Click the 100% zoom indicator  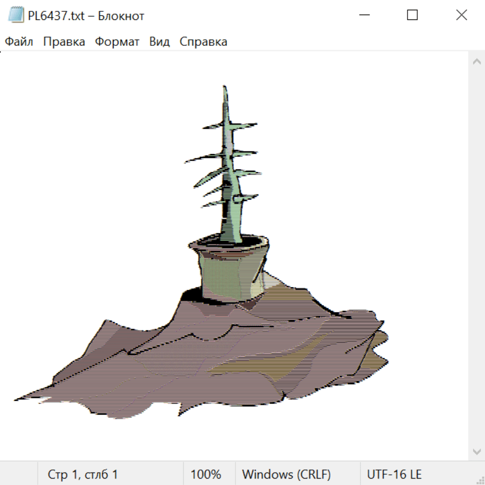coord(206,474)
